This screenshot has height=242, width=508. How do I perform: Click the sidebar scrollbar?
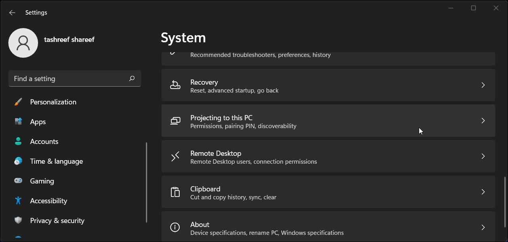147,182
